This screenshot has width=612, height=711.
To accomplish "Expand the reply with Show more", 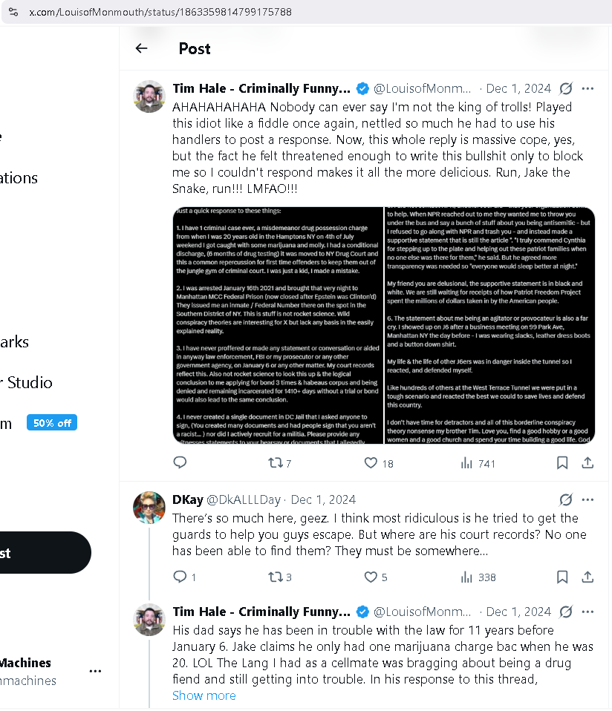I will pyautogui.click(x=204, y=695).
